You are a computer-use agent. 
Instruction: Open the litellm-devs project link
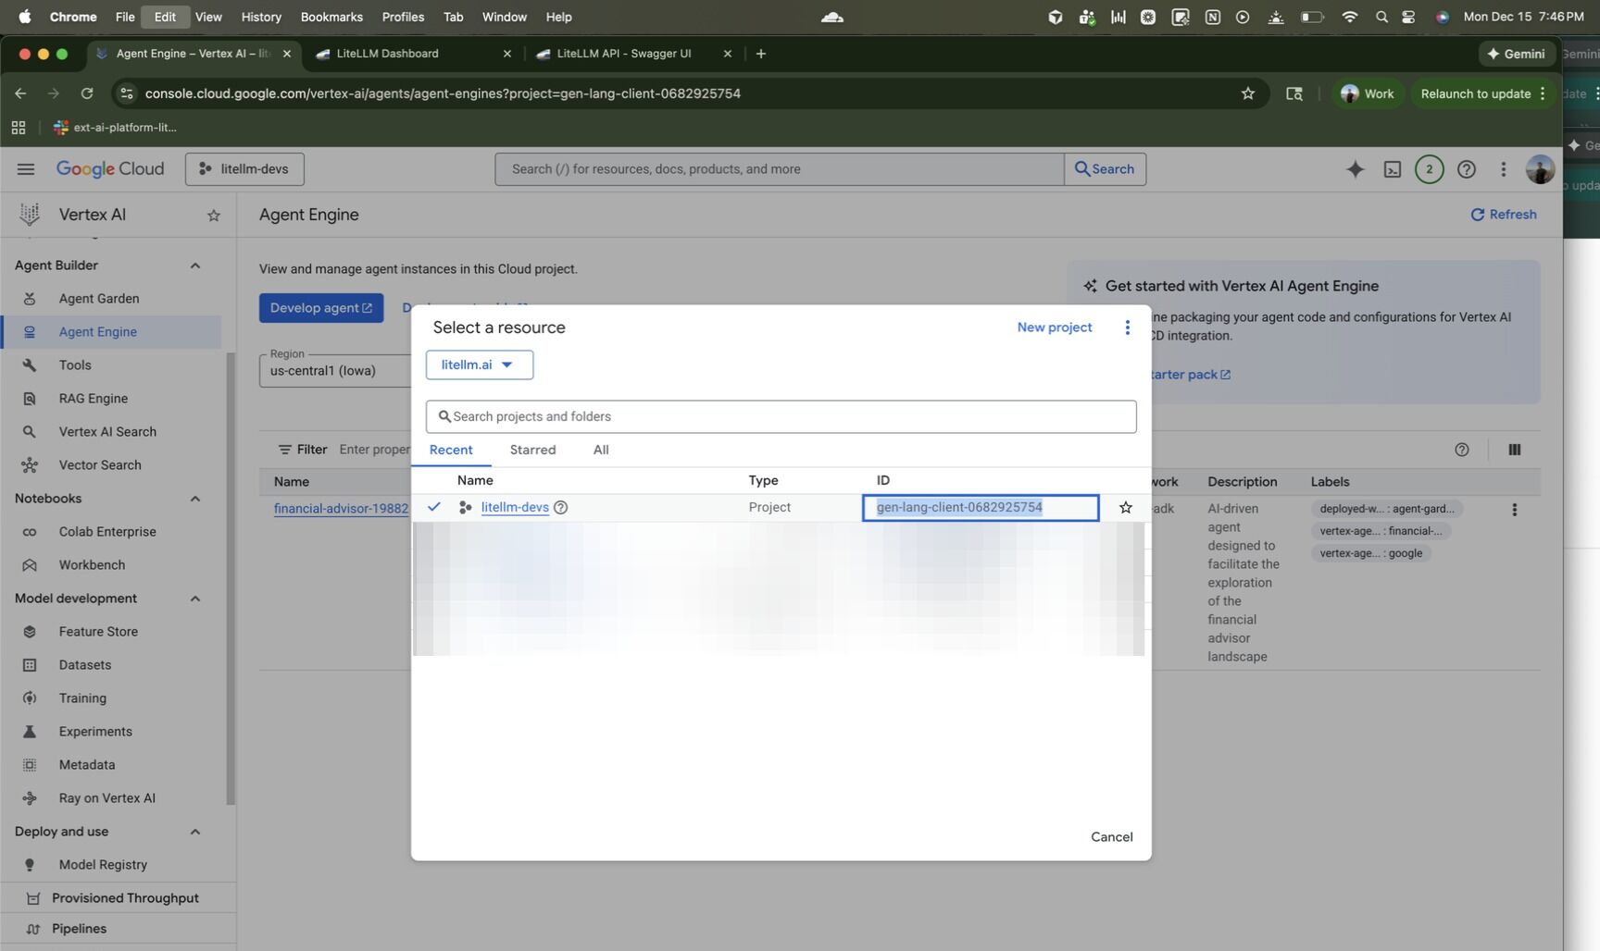pyautogui.click(x=515, y=508)
